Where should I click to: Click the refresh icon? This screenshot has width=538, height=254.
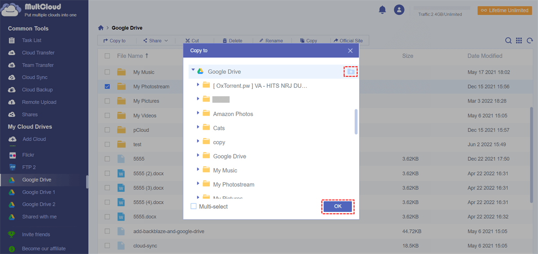[x=529, y=40]
